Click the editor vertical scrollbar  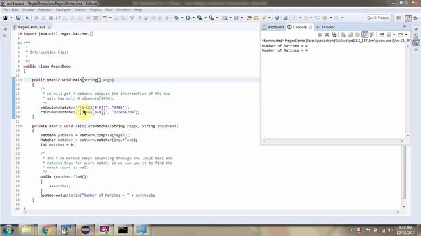click(403, 172)
